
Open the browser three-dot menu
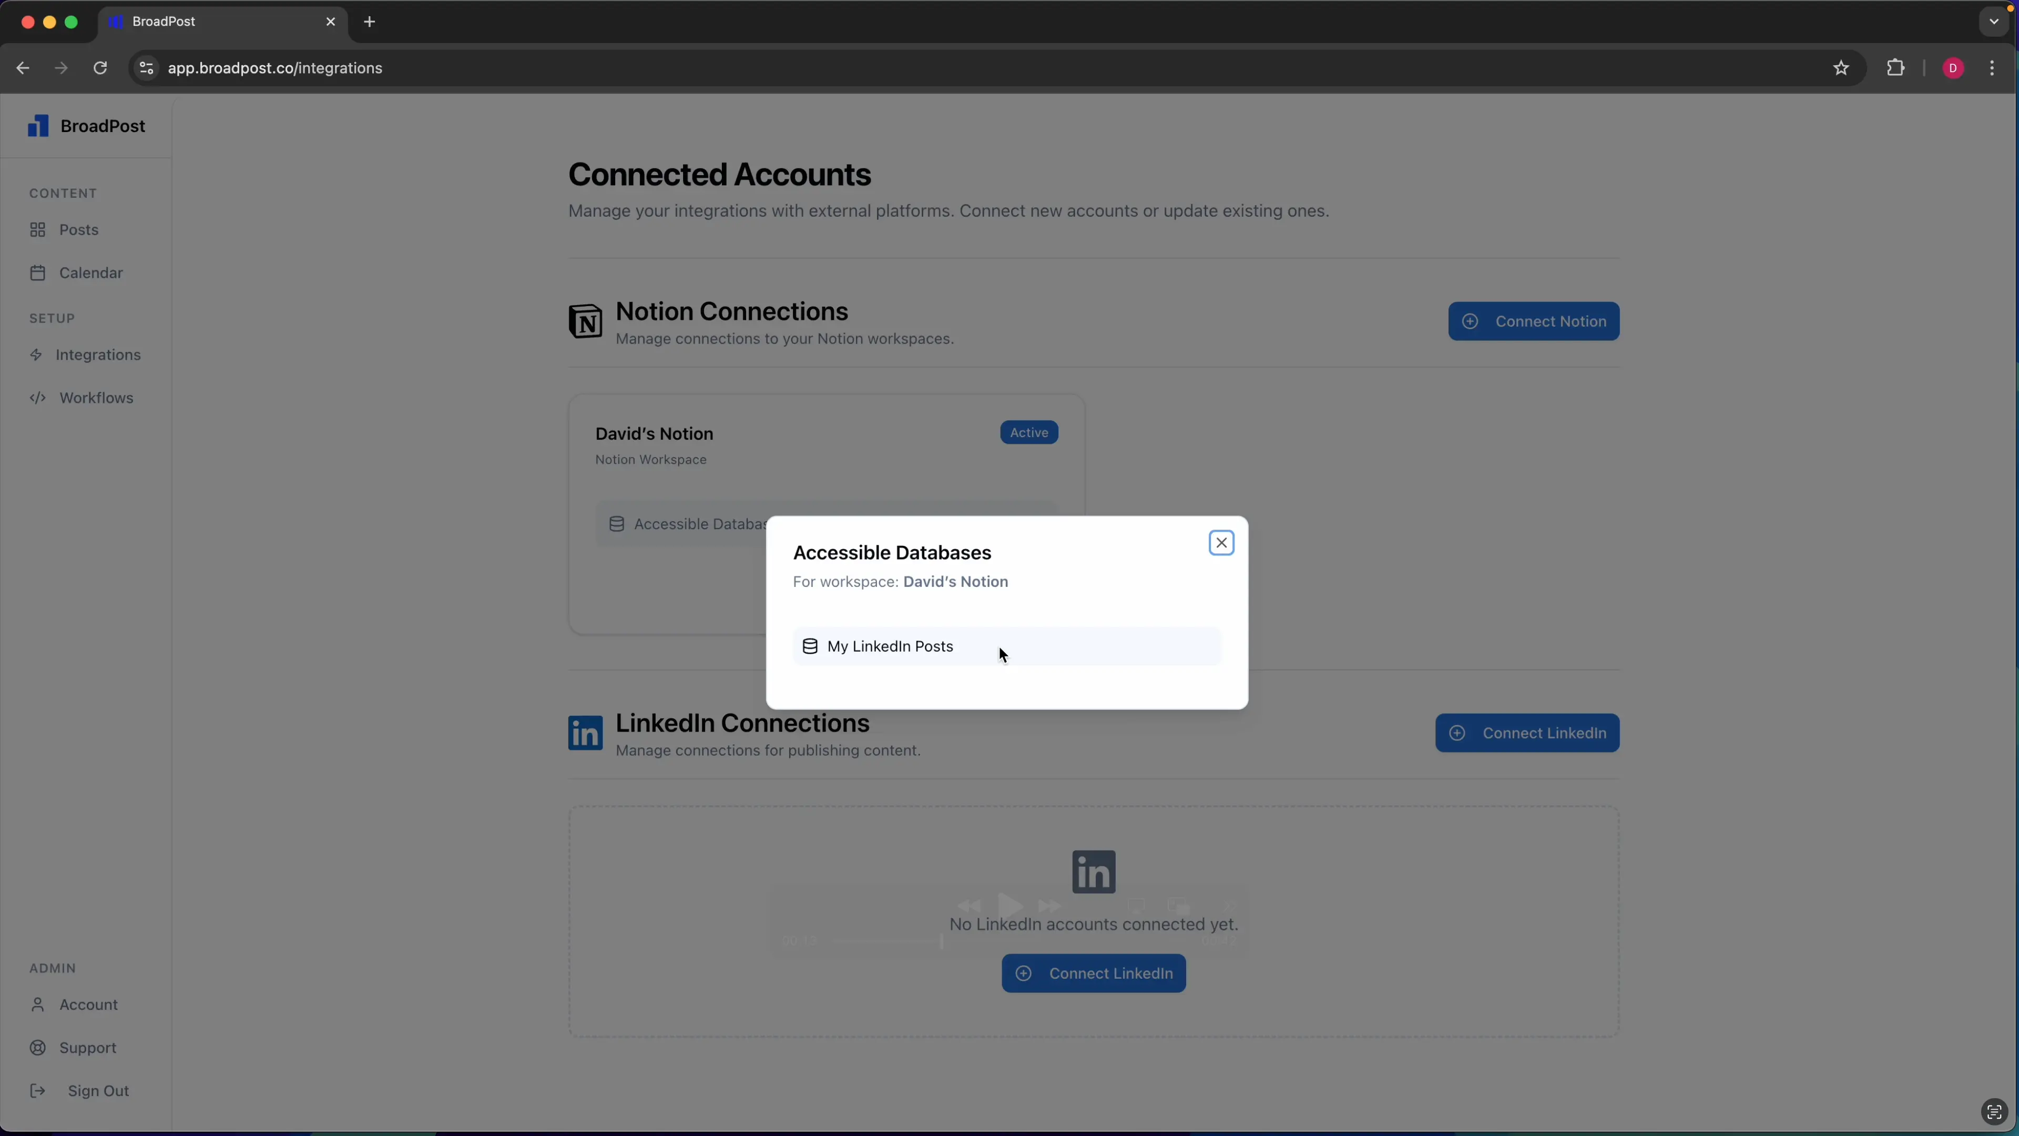1993,68
